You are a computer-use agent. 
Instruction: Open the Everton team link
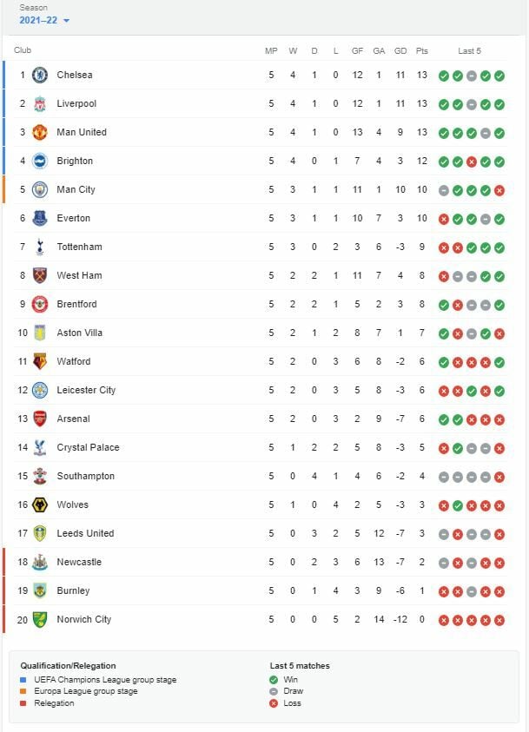click(x=73, y=219)
